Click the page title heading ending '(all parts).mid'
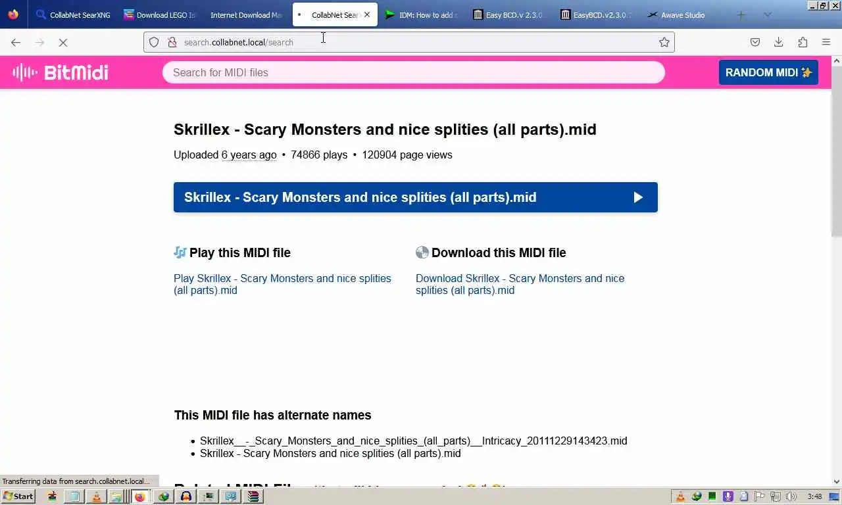842x505 pixels. click(x=385, y=130)
